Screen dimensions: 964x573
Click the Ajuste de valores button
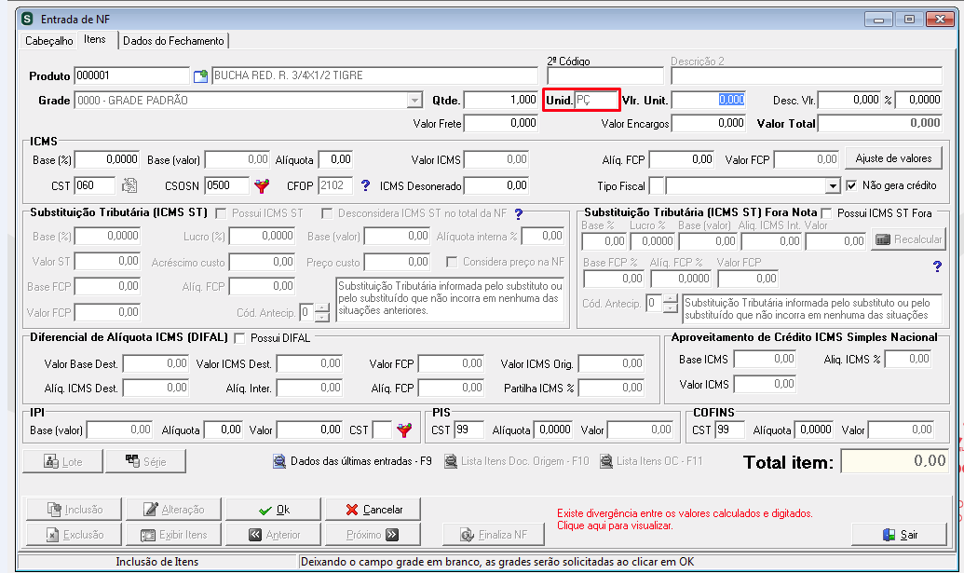click(893, 158)
